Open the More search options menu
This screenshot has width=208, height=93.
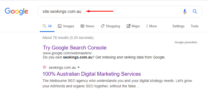point(151,26)
